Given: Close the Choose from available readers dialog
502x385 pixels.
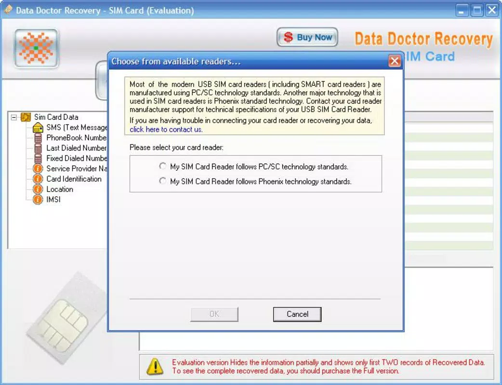Looking at the screenshot, I should click(x=394, y=61).
